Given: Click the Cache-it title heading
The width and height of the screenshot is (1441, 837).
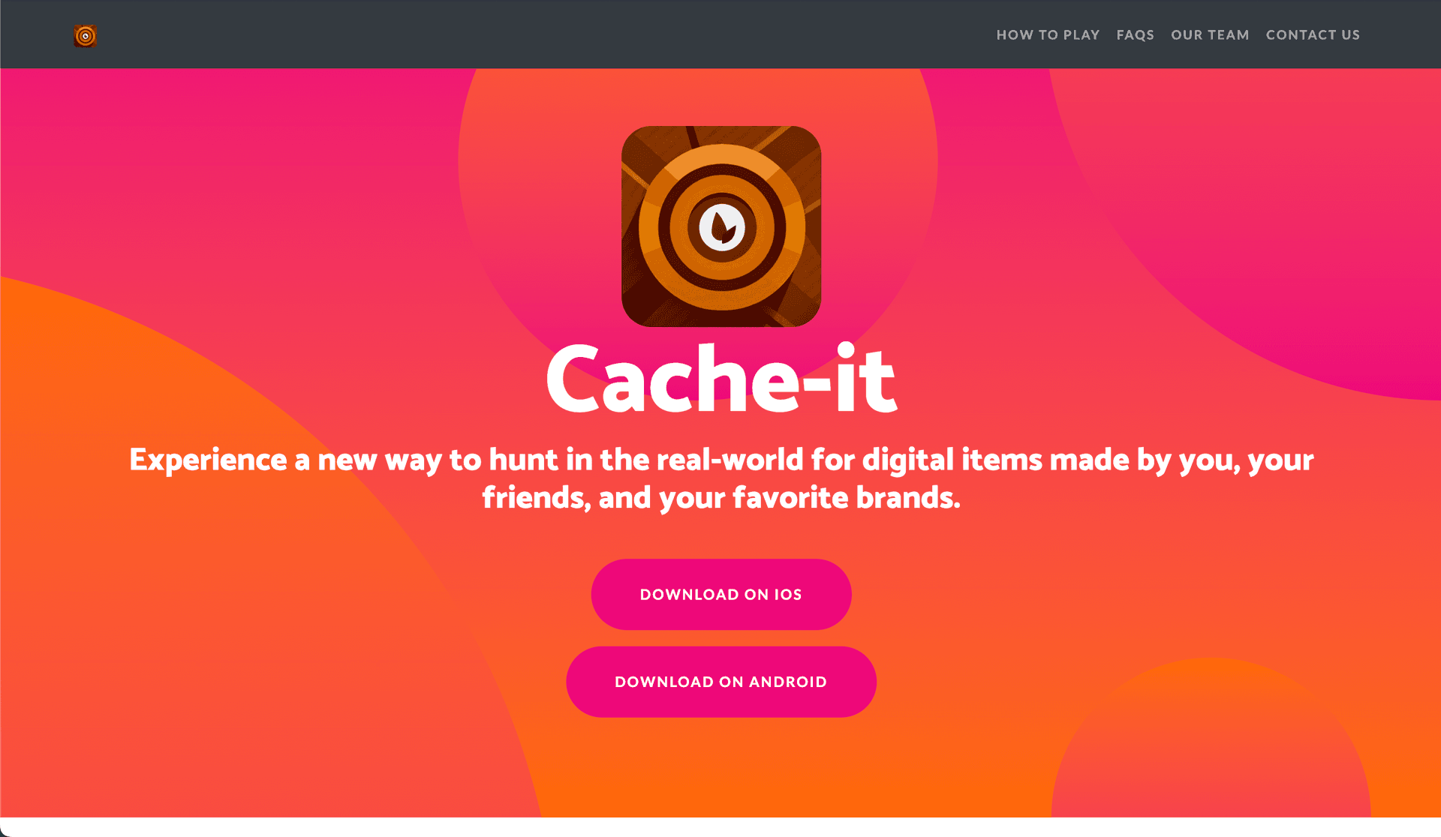Looking at the screenshot, I should point(721,378).
